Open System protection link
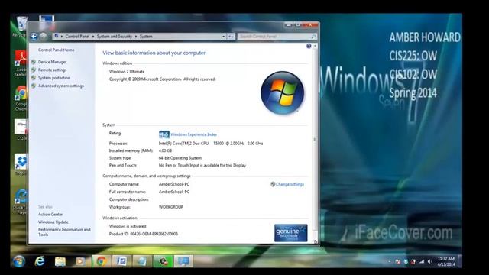Screen dimensions: 489x275 pos(54,78)
